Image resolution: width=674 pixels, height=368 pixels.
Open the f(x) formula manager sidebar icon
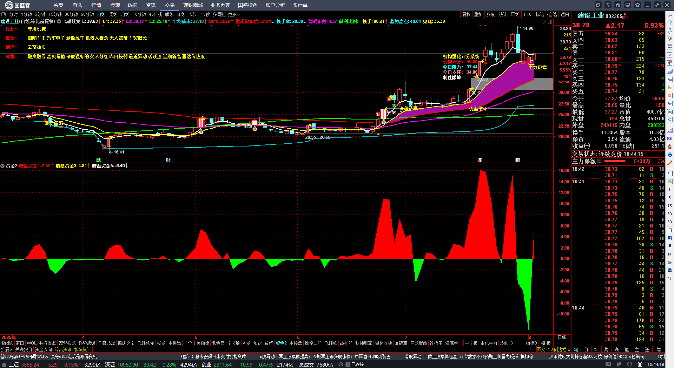(670, 112)
